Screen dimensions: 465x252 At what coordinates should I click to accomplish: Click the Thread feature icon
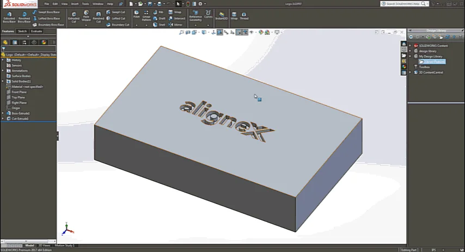[x=244, y=15]
